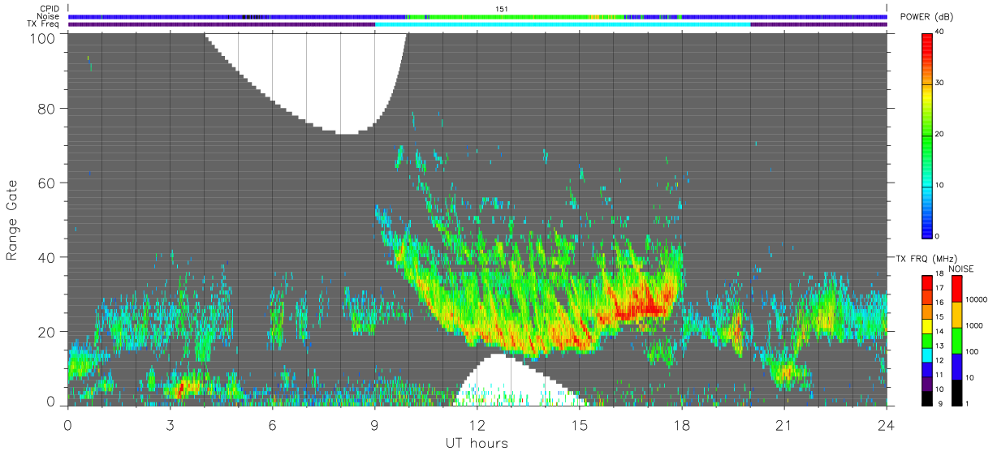This screenshot has height=460, width=997.
Task: Click the 3 label on UT hours axis
Action: [170, 425]
